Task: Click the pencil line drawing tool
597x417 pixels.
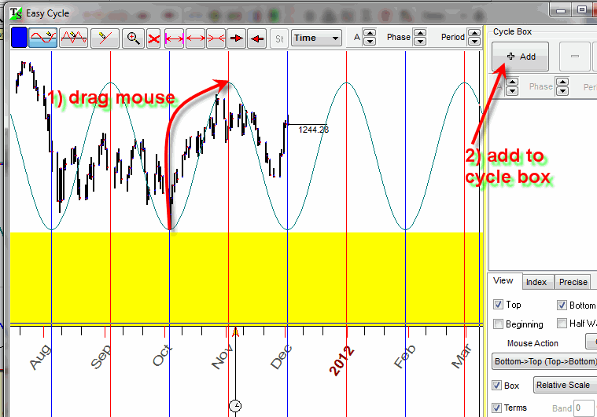Action: click(x=104, y=38)
